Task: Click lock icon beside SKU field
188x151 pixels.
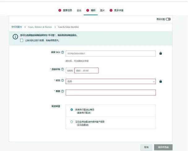Action: pyautogui.click(x=160, y=53)
